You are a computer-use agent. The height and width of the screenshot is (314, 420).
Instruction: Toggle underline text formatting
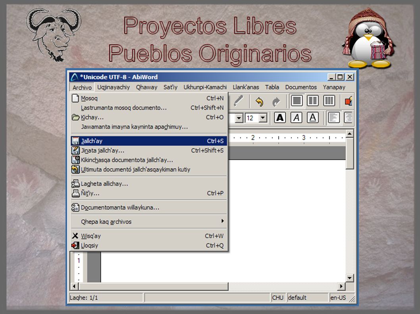[x=312, y=118]
